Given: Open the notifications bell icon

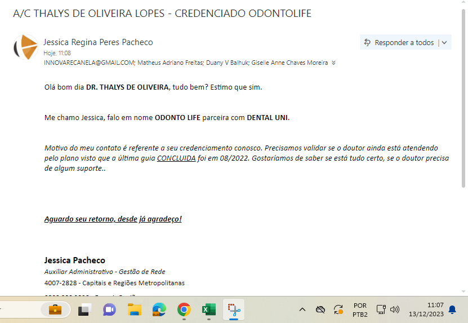Looking at the screenshot, I should pos(452,309).
